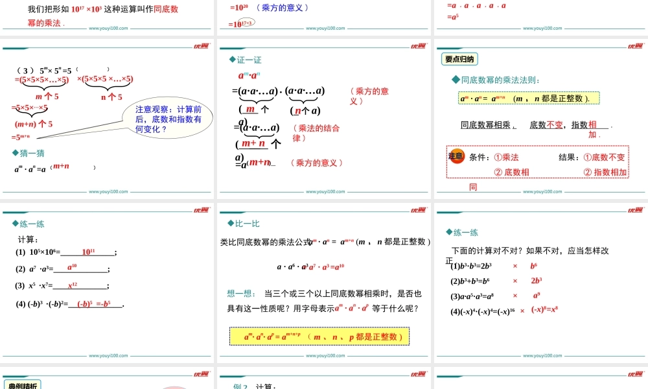Select the slide titled 例2 计算
This screenshot has height=389, width=648.
[324, 383]
